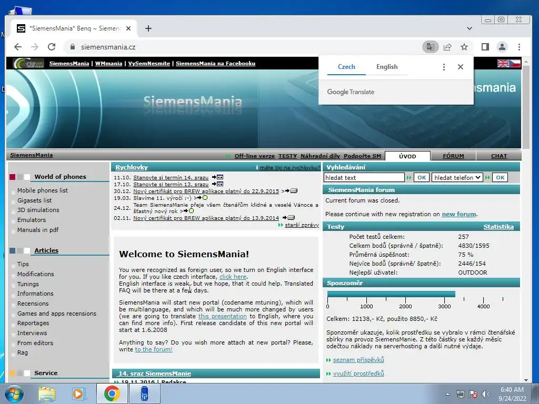This screenshot has height=404, width=539.
Task: Bookmark this page with the star icon
Action: 464,47
